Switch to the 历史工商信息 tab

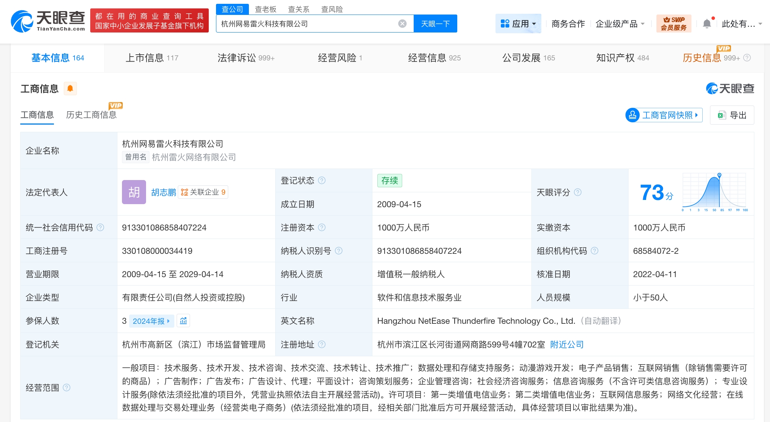pos(91,115)
